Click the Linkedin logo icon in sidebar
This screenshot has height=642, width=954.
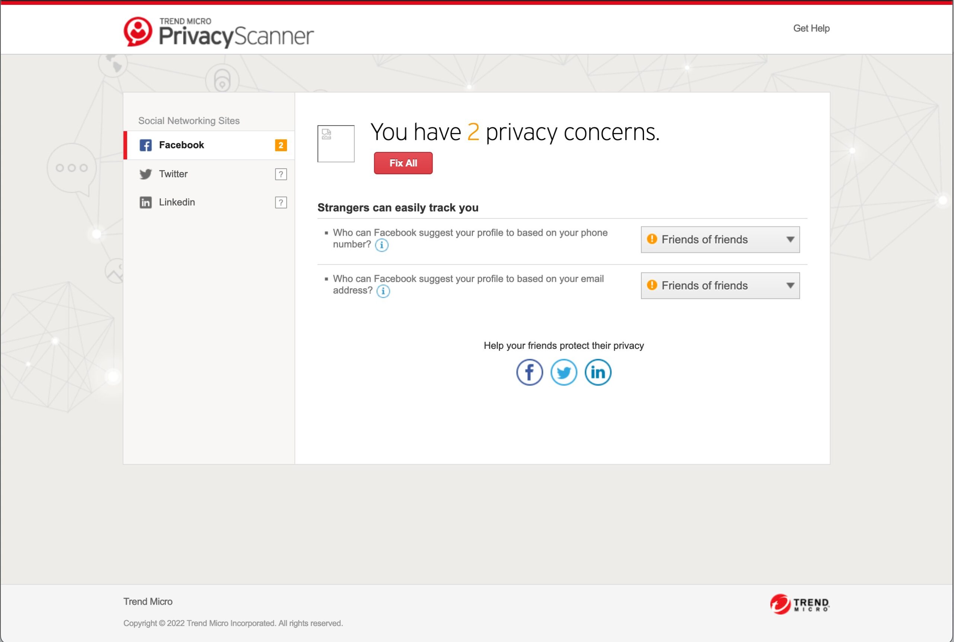pos(145,202)
